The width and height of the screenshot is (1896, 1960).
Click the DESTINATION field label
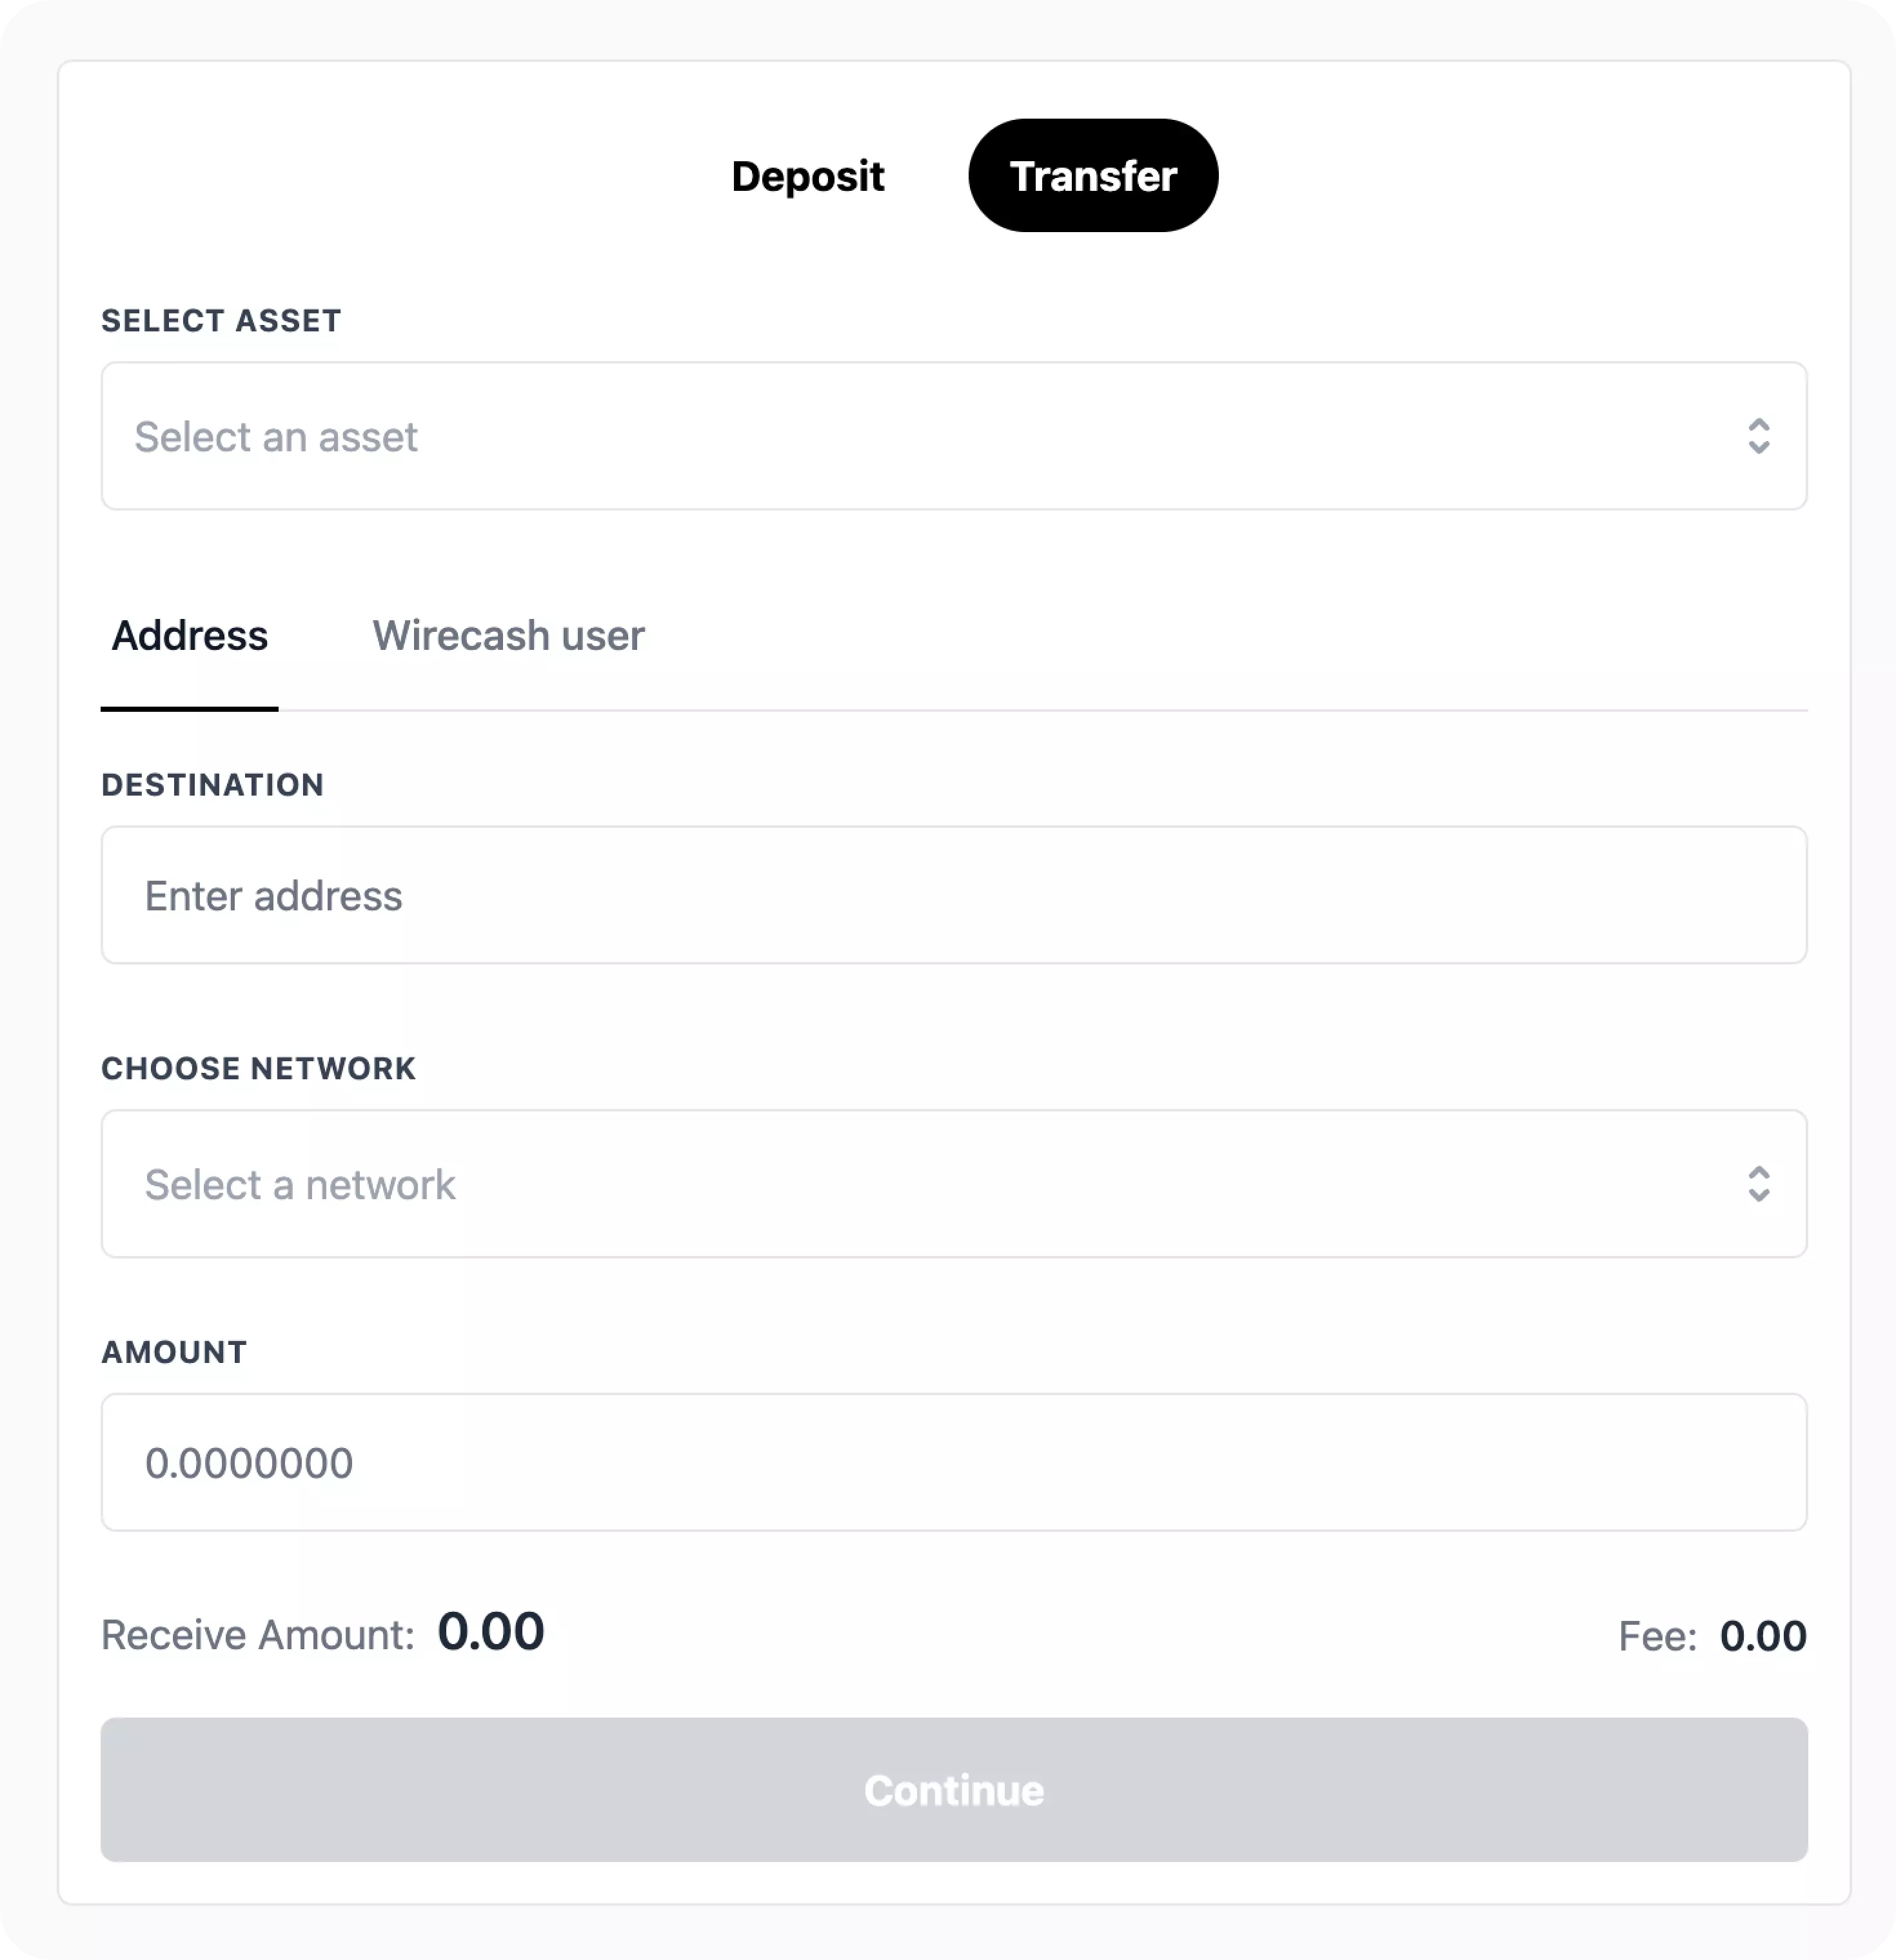point(212,785)
